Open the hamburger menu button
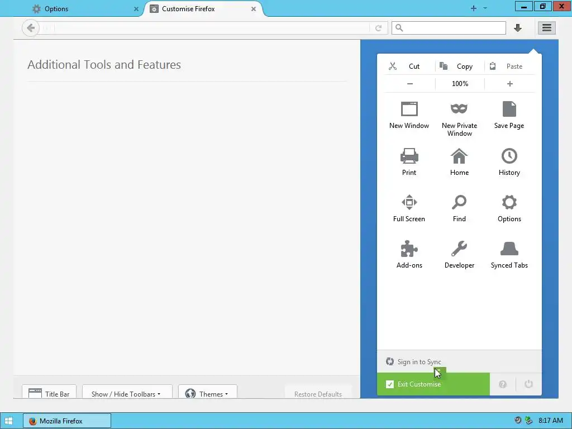572x429 pixels. point(546,28)
